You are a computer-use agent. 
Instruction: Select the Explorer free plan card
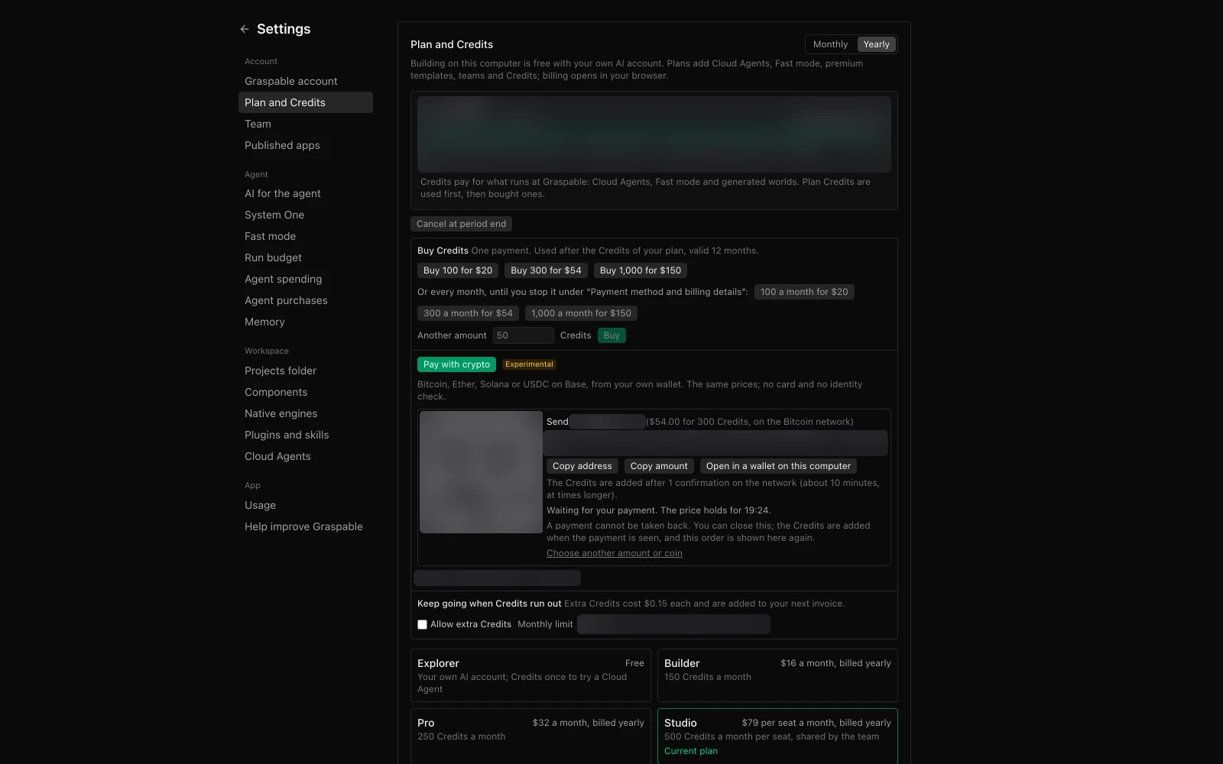(x=530, y=675)
